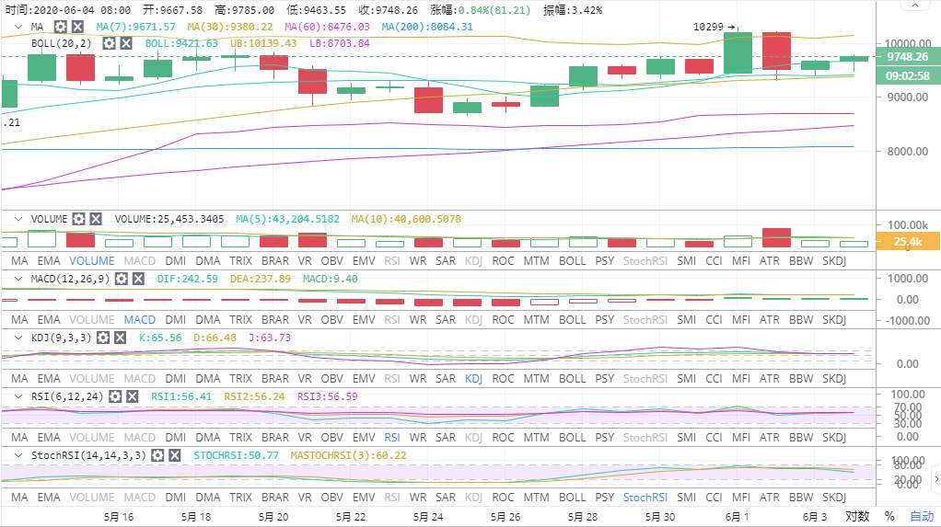This screenshot has width=941, height=527.
Task: Click the 5月 24 date axis label
Action: coord(428,517)
